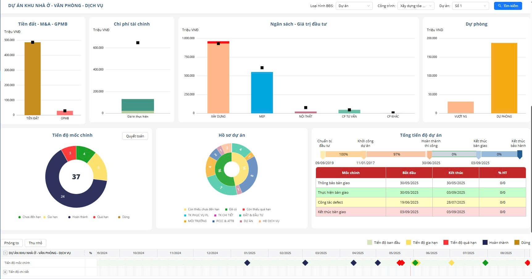This screenshot has height=279, width=532.
Task: Click the navy milestone diamond in 01/2025
Action: 247,263
